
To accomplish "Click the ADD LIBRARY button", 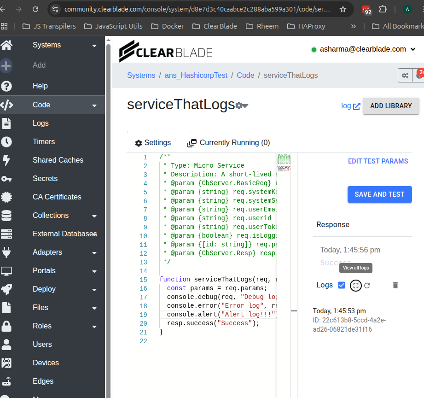I will [x=391, y=106].
